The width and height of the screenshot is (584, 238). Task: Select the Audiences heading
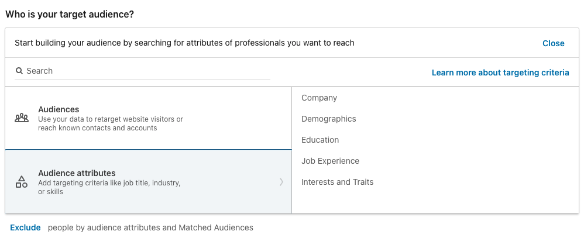[x=59, y=109]
